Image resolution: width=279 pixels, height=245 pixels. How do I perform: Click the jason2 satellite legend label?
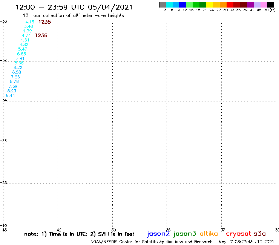pos(158,234)
